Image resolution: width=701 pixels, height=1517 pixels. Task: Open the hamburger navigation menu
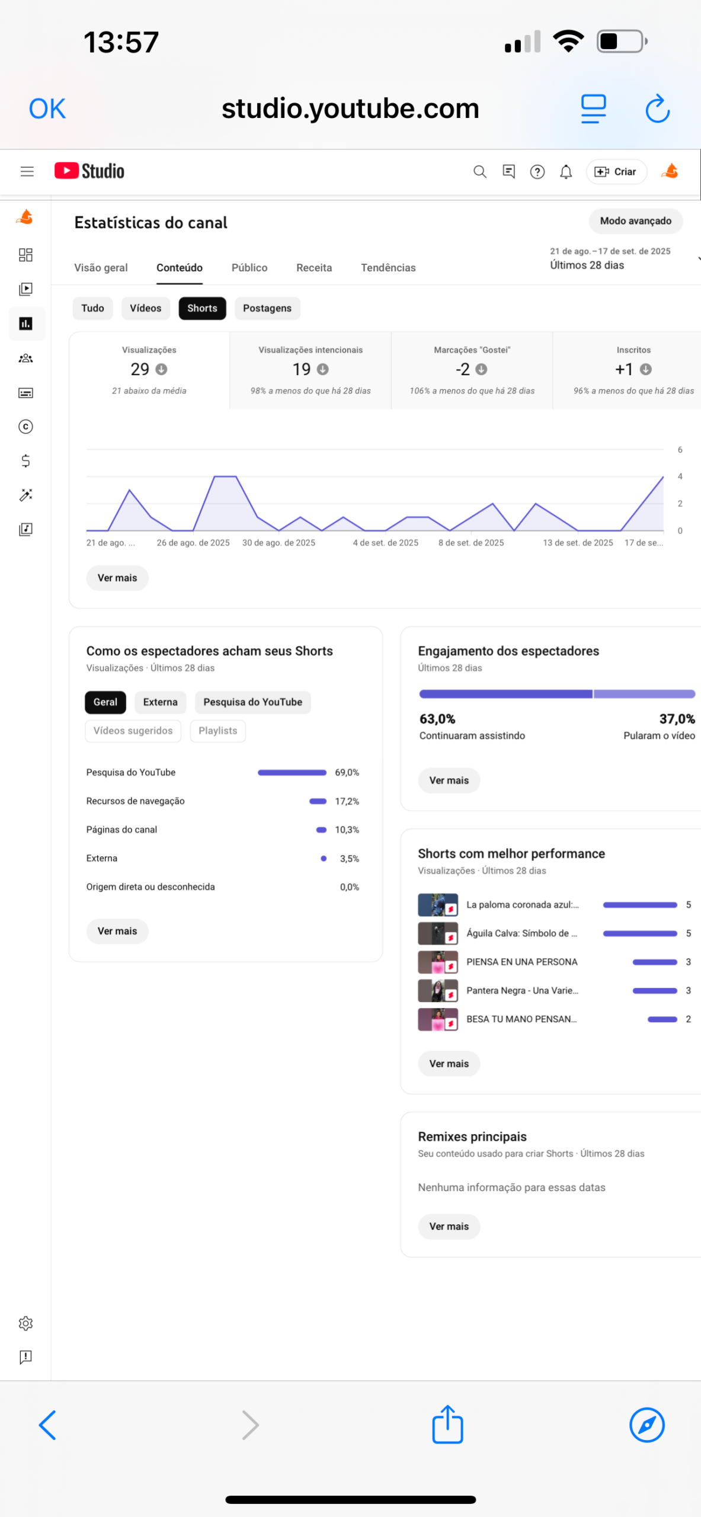pyautogui.click(x=27, y=172)
